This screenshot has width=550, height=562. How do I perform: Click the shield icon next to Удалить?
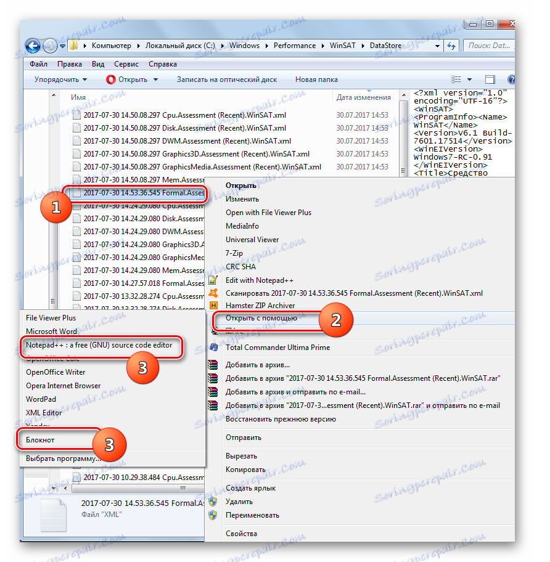point(213,502)
